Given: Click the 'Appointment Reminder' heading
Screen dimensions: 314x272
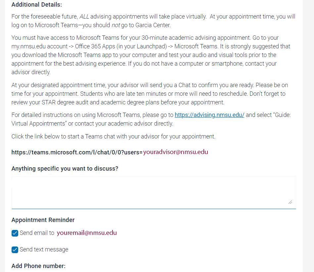Looking at the screenshot, I should coord(43,220).
